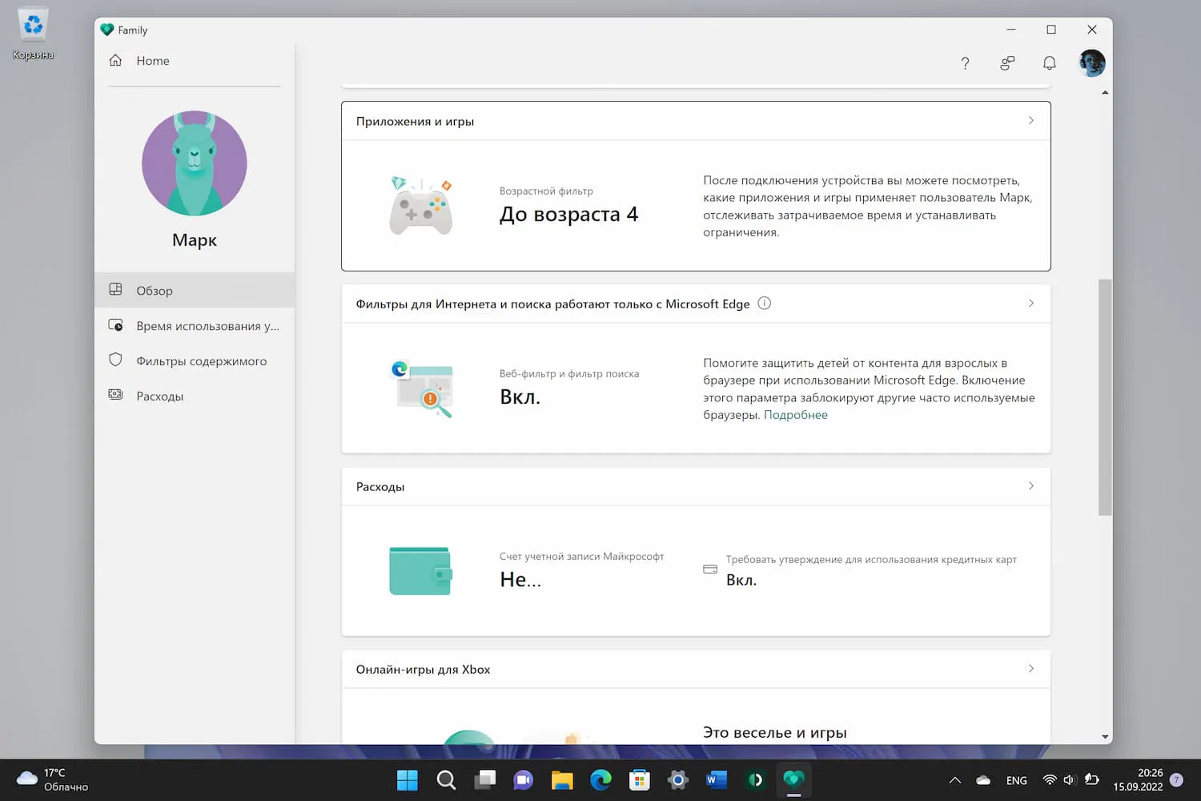
Task: Open Task View on taskbar
Action: tap(484, 779)
